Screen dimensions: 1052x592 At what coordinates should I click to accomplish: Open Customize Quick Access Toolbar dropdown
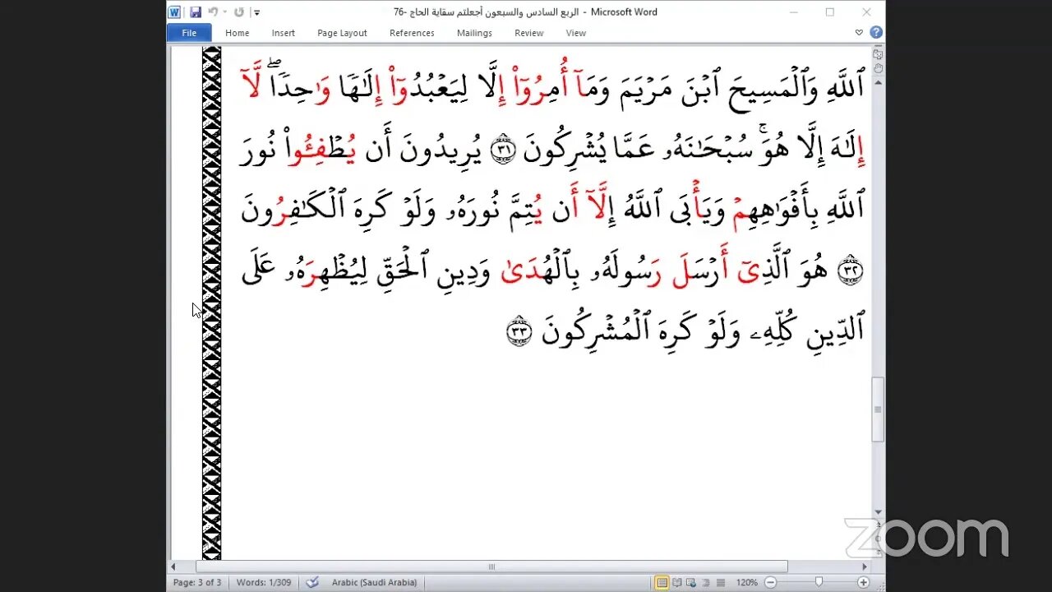(256, 12)
